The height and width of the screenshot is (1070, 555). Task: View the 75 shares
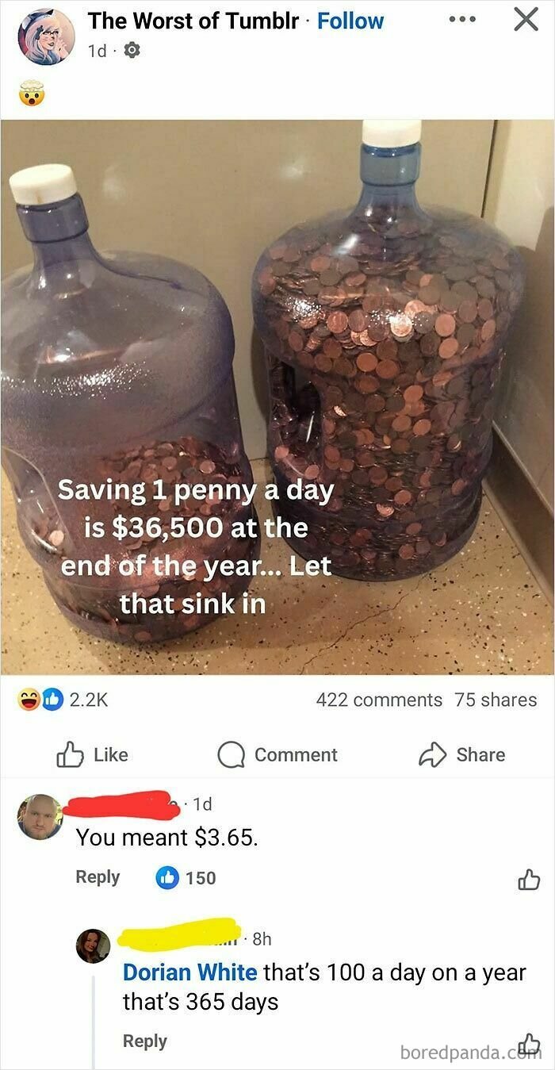(x=496, y=700)
